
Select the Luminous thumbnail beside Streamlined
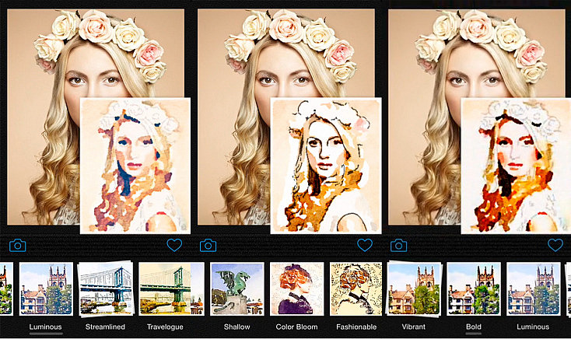pos(46,289)
